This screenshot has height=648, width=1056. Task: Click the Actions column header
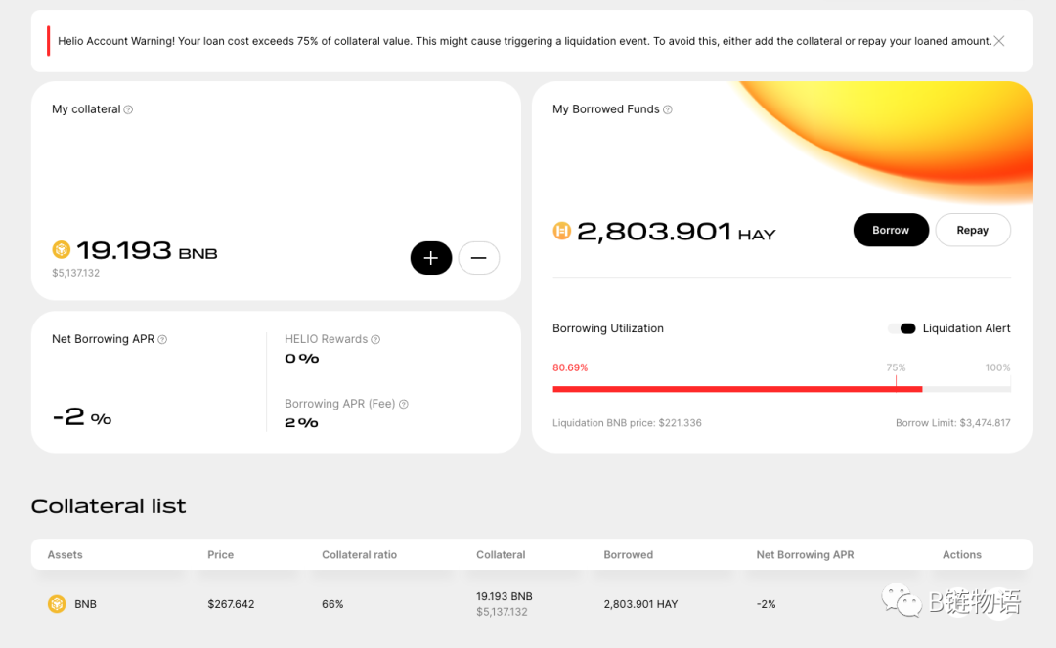click(x=962, y=554)
